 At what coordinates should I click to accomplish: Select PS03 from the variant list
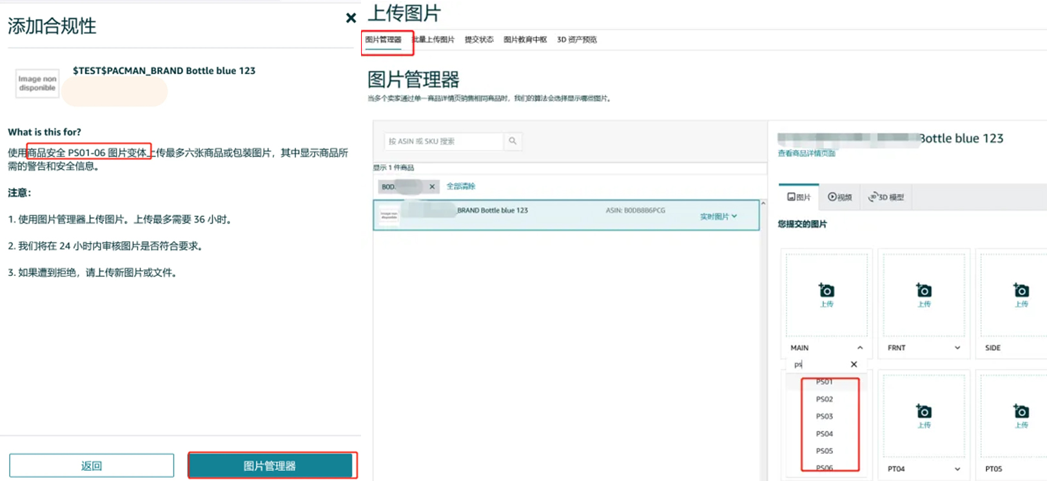pyautogui.click(x=825, y=417)
